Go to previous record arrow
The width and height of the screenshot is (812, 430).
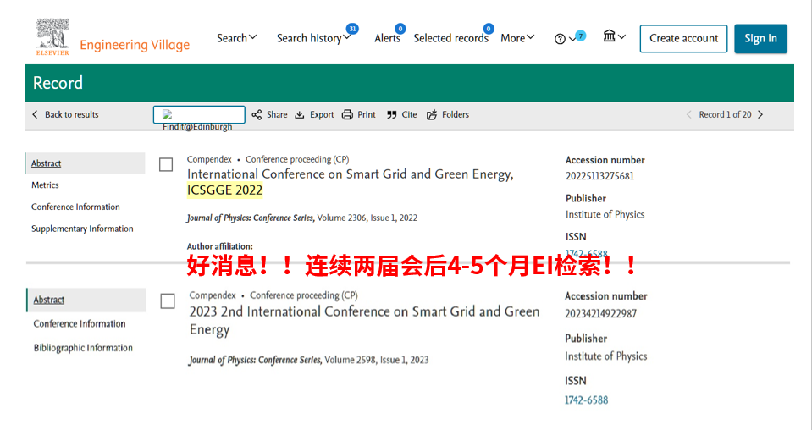coord(688,114)
